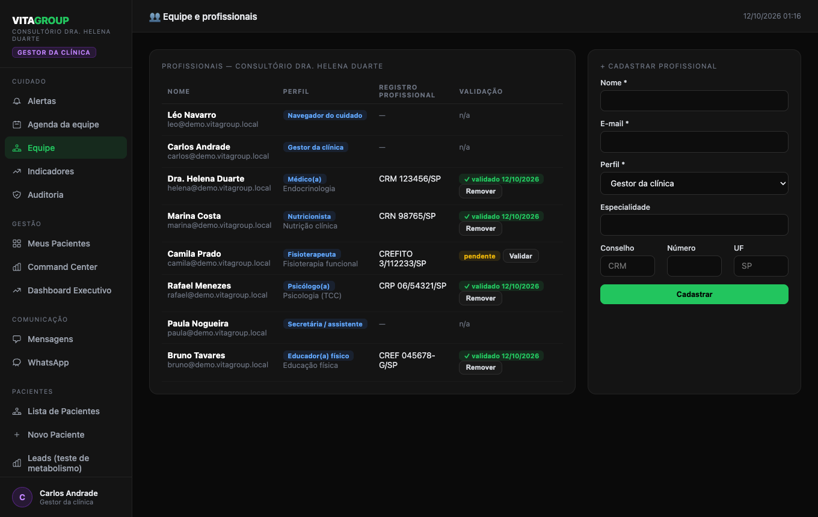
Task: Select the Equipe people icon
Action: [x=17, y=148]
